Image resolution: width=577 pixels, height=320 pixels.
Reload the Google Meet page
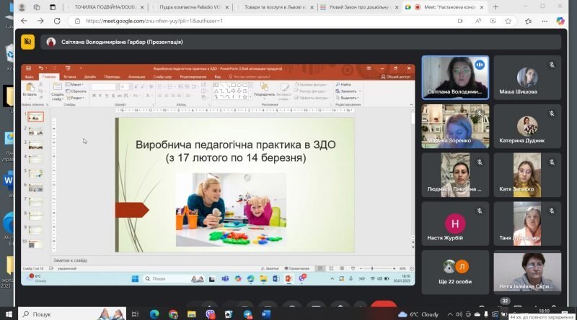[x=57, y=21]
